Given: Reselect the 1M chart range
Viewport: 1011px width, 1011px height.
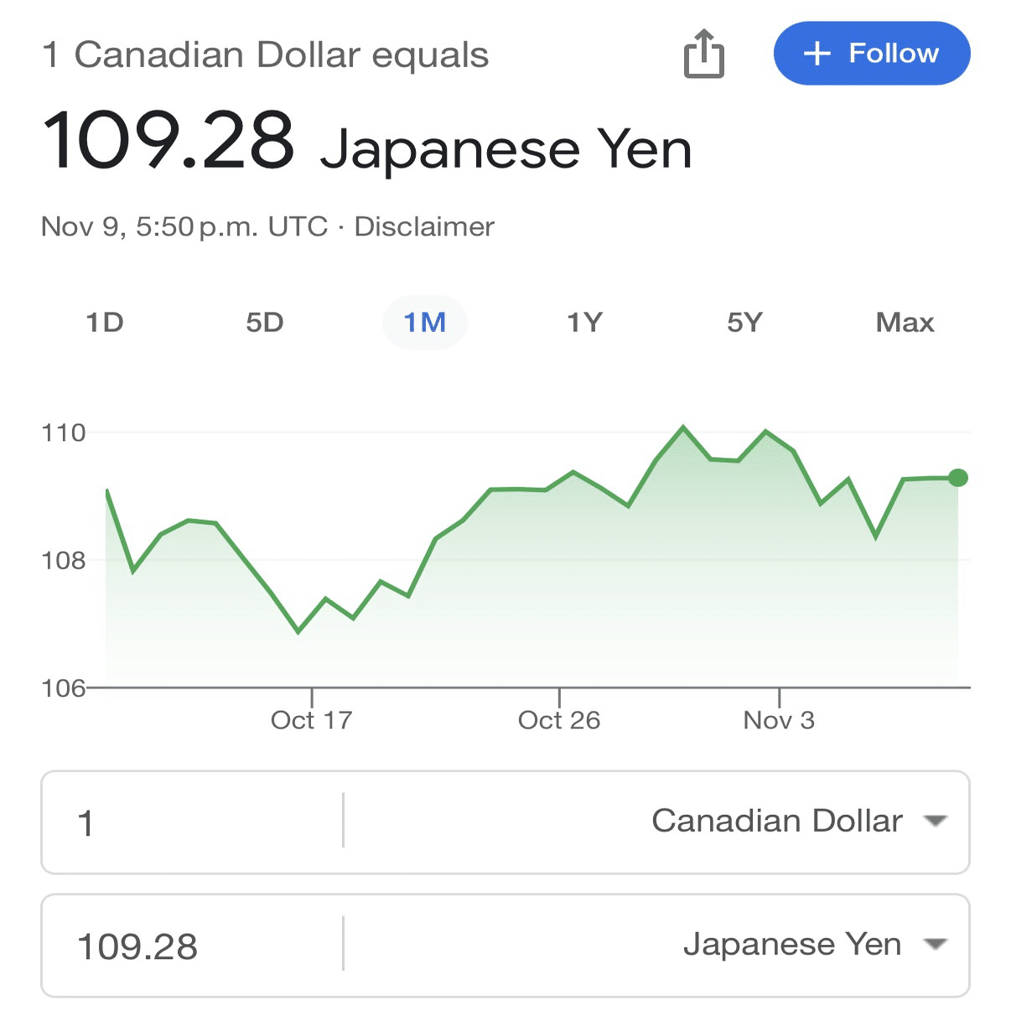Looking at the screenshot, I should 425,322.
